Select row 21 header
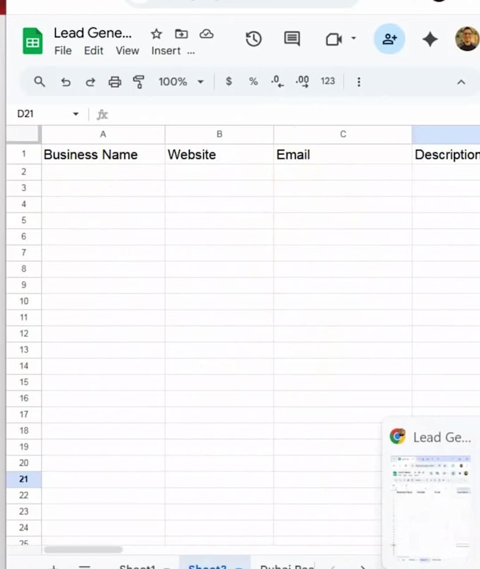Screen dimensions: 480x569 pos(23,479)
